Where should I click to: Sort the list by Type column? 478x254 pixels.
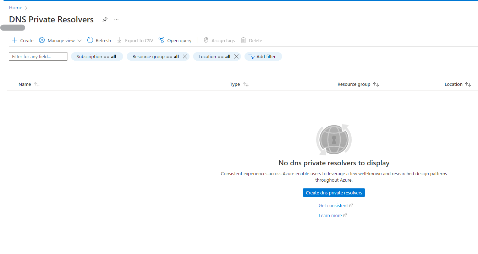tap(239, 84)
